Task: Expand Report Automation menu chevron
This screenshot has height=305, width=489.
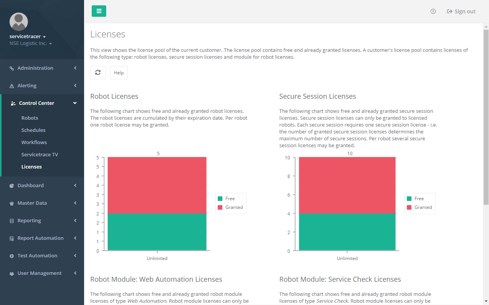Action: click(x=75, y=238)
